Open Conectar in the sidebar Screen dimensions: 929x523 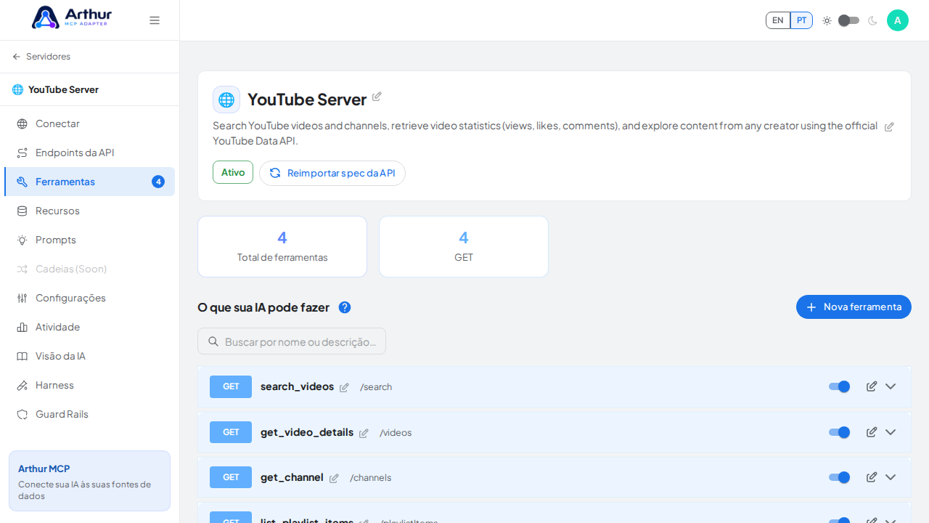pos(89,123)
